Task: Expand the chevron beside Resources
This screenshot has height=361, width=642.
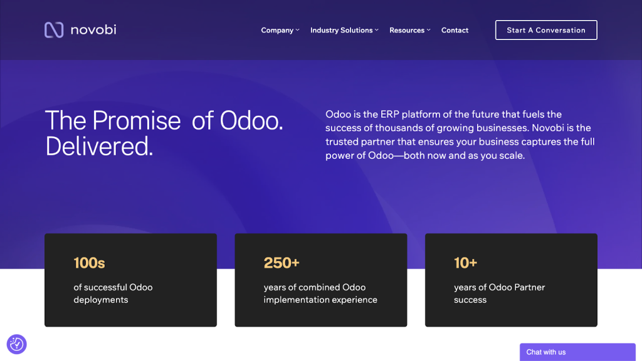Action: [428, 30]
